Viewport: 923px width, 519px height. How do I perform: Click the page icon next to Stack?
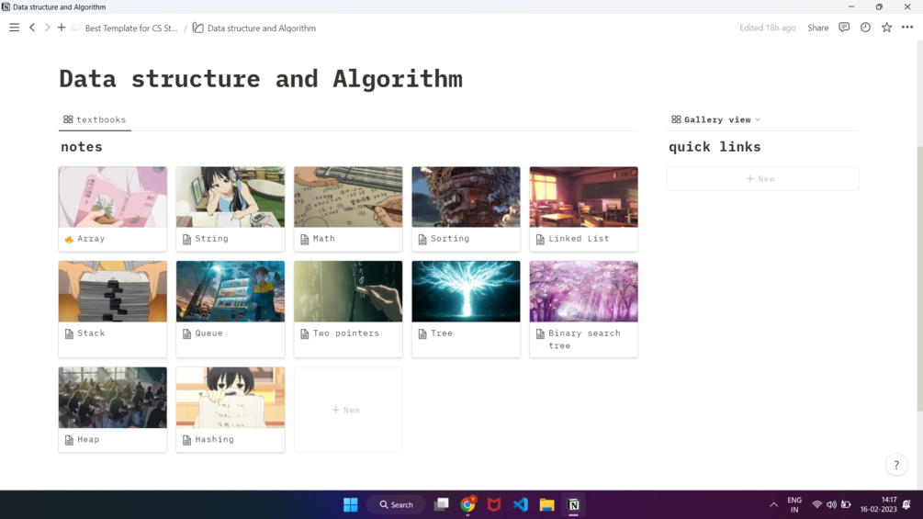[69, 333]
